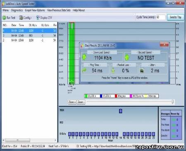
Task: Click the green Upload Speed arrow icon
Action: point(127,58)
